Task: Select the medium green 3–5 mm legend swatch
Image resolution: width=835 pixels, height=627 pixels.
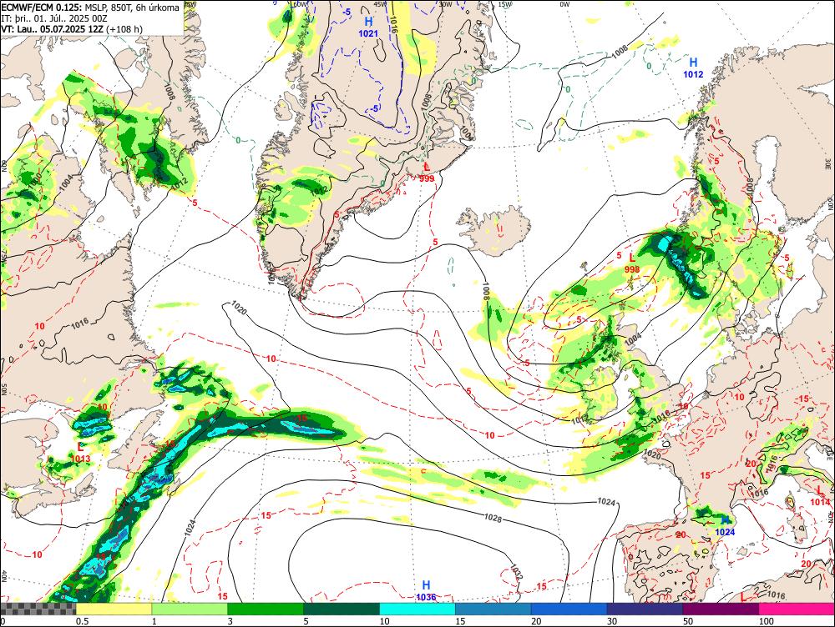Action: 266,609
